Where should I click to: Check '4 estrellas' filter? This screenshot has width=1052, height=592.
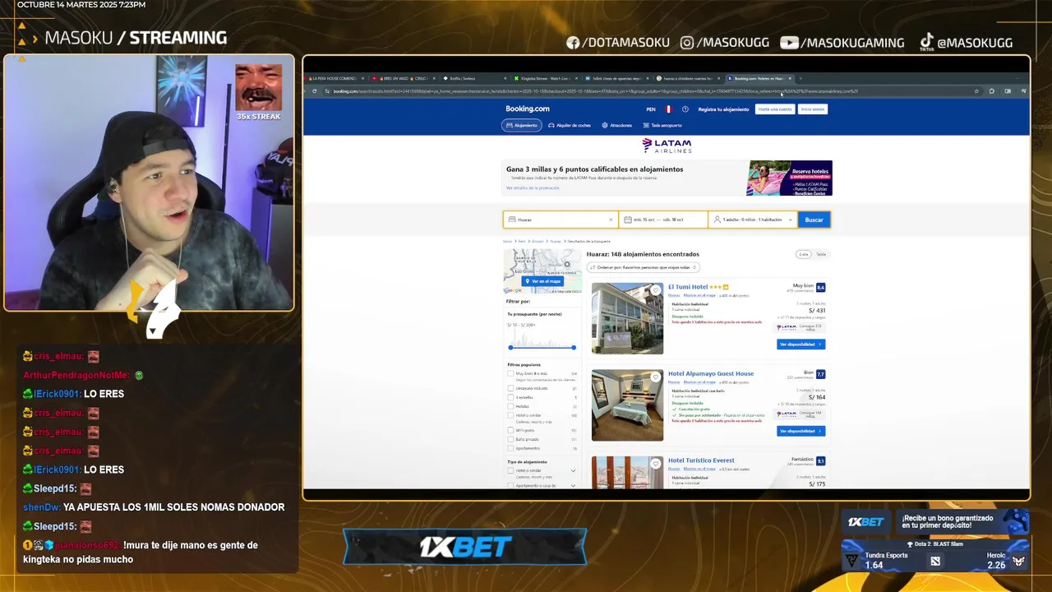510,397
